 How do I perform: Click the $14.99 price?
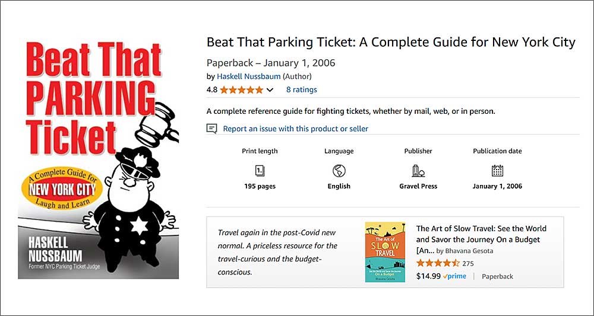tap(428, 276)
